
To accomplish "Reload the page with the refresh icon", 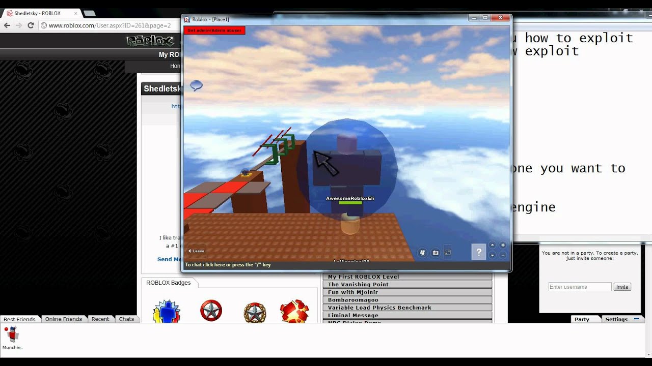I will click(x=31, y=25).
